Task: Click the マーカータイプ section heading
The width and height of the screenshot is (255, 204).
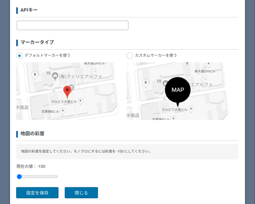Action: coord(37,42)
